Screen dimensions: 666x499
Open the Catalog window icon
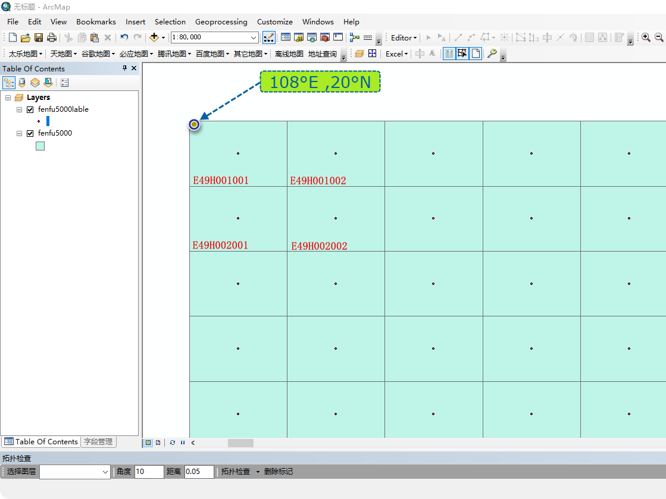point(299,37)
